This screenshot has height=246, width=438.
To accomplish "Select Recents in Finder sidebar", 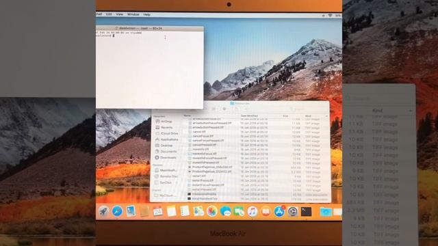I will tap(167, 127).
